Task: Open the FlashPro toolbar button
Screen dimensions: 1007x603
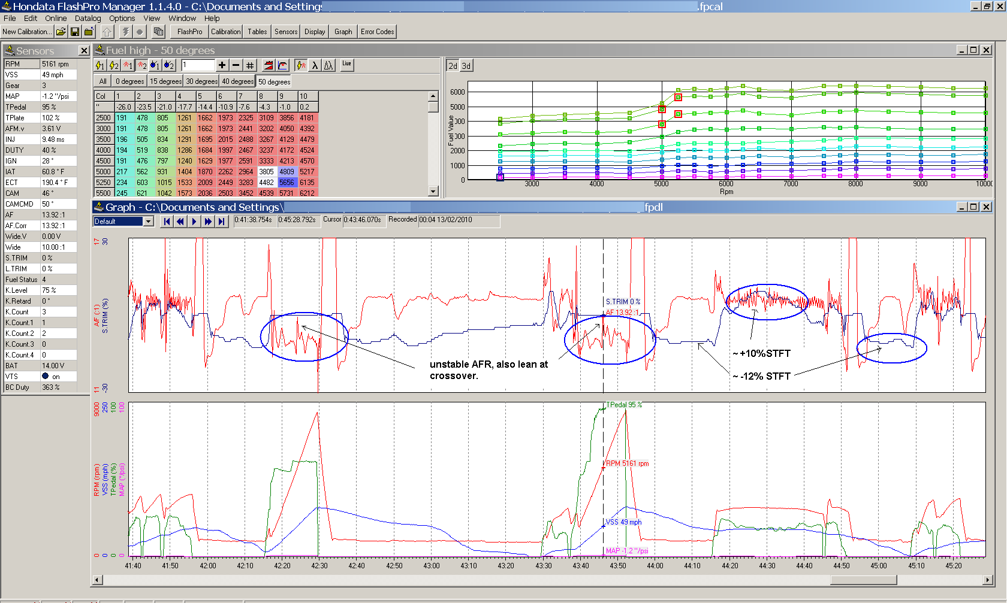Action: (189, 32)
